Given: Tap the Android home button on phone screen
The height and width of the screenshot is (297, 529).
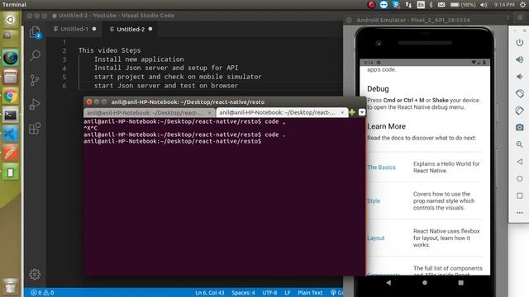Looking at the screenshot, I should (x=425, y=283).
